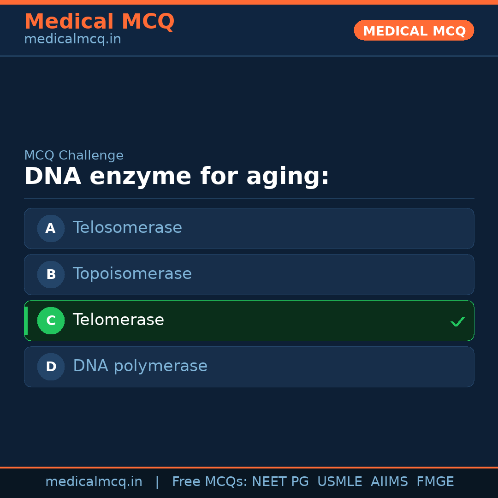Click FMGE in the footer
The width and height of the screenshot is (498, 498).
pyautogui.click(x=435, y=482)
